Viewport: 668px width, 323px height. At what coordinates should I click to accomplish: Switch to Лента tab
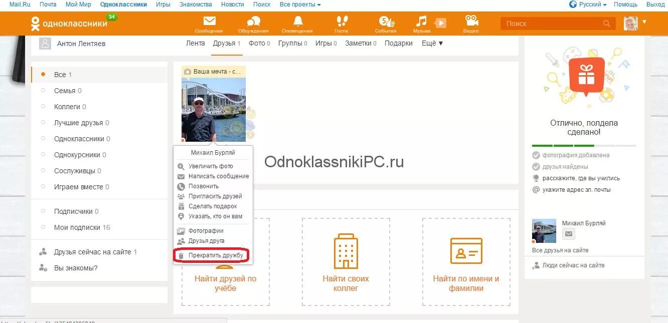(x=196, y=43)
